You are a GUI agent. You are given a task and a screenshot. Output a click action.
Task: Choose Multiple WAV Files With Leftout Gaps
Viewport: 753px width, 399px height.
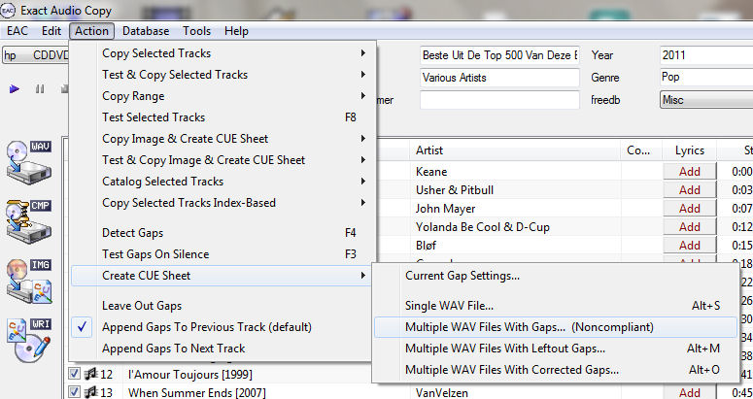[x=556, y=349]
